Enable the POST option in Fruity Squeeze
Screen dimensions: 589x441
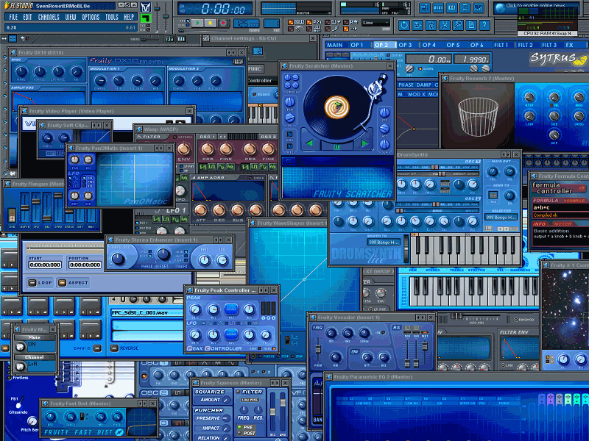tap(241, 434)
